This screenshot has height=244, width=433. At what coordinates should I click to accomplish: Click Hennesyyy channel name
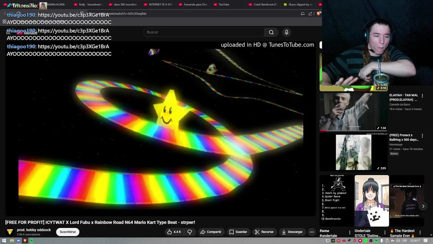(396, 145)
